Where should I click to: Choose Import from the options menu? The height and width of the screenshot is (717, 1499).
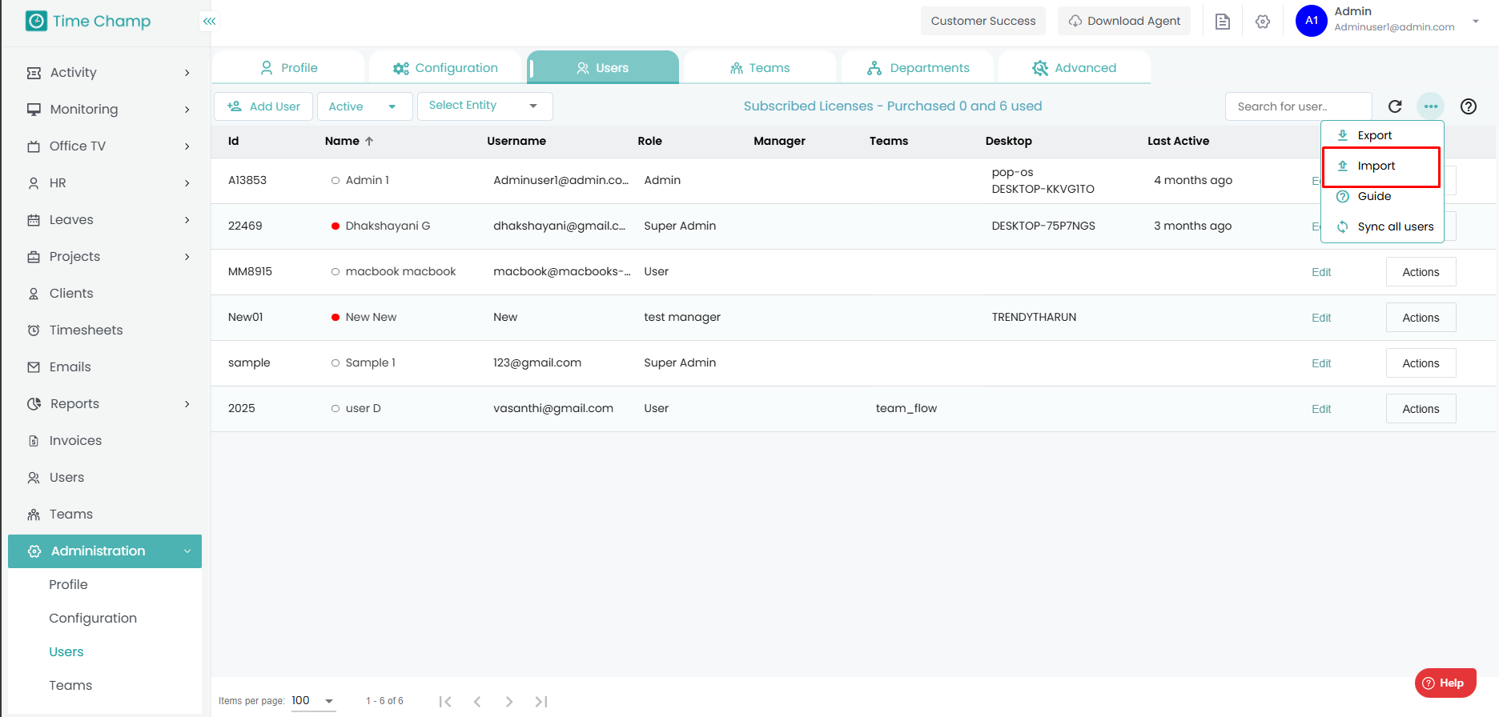click(1382, 166)
